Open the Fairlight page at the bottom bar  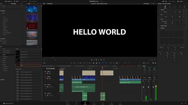(112, 103)
